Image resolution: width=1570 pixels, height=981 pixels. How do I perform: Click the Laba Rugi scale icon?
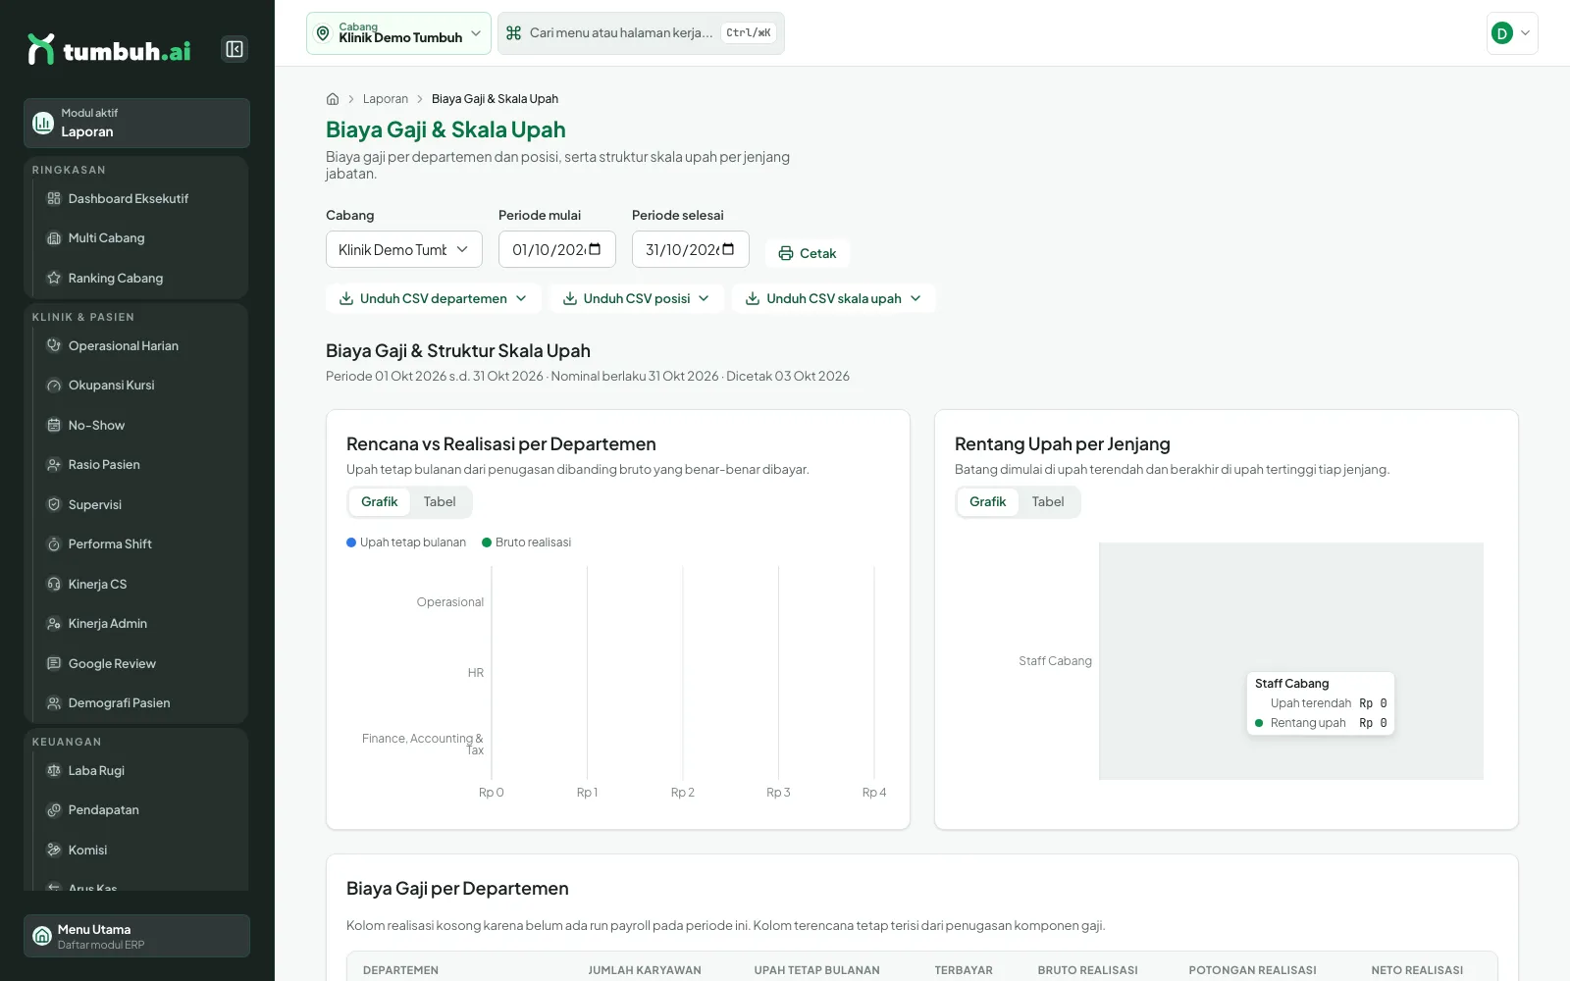pyautogui.click(x=54, y=770)
